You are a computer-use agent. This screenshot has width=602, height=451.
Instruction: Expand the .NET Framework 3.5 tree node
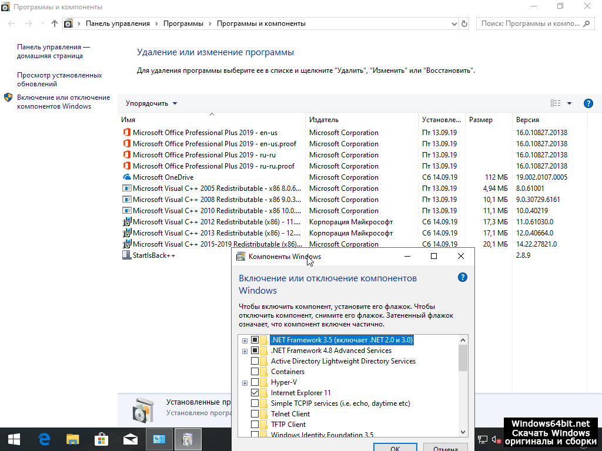[245, 340]
